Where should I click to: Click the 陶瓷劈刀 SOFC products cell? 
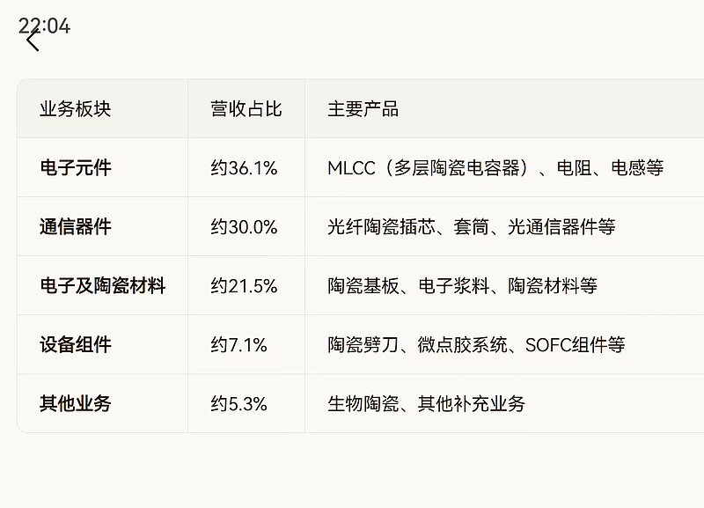pyautogui.click(x=476, y=345)
